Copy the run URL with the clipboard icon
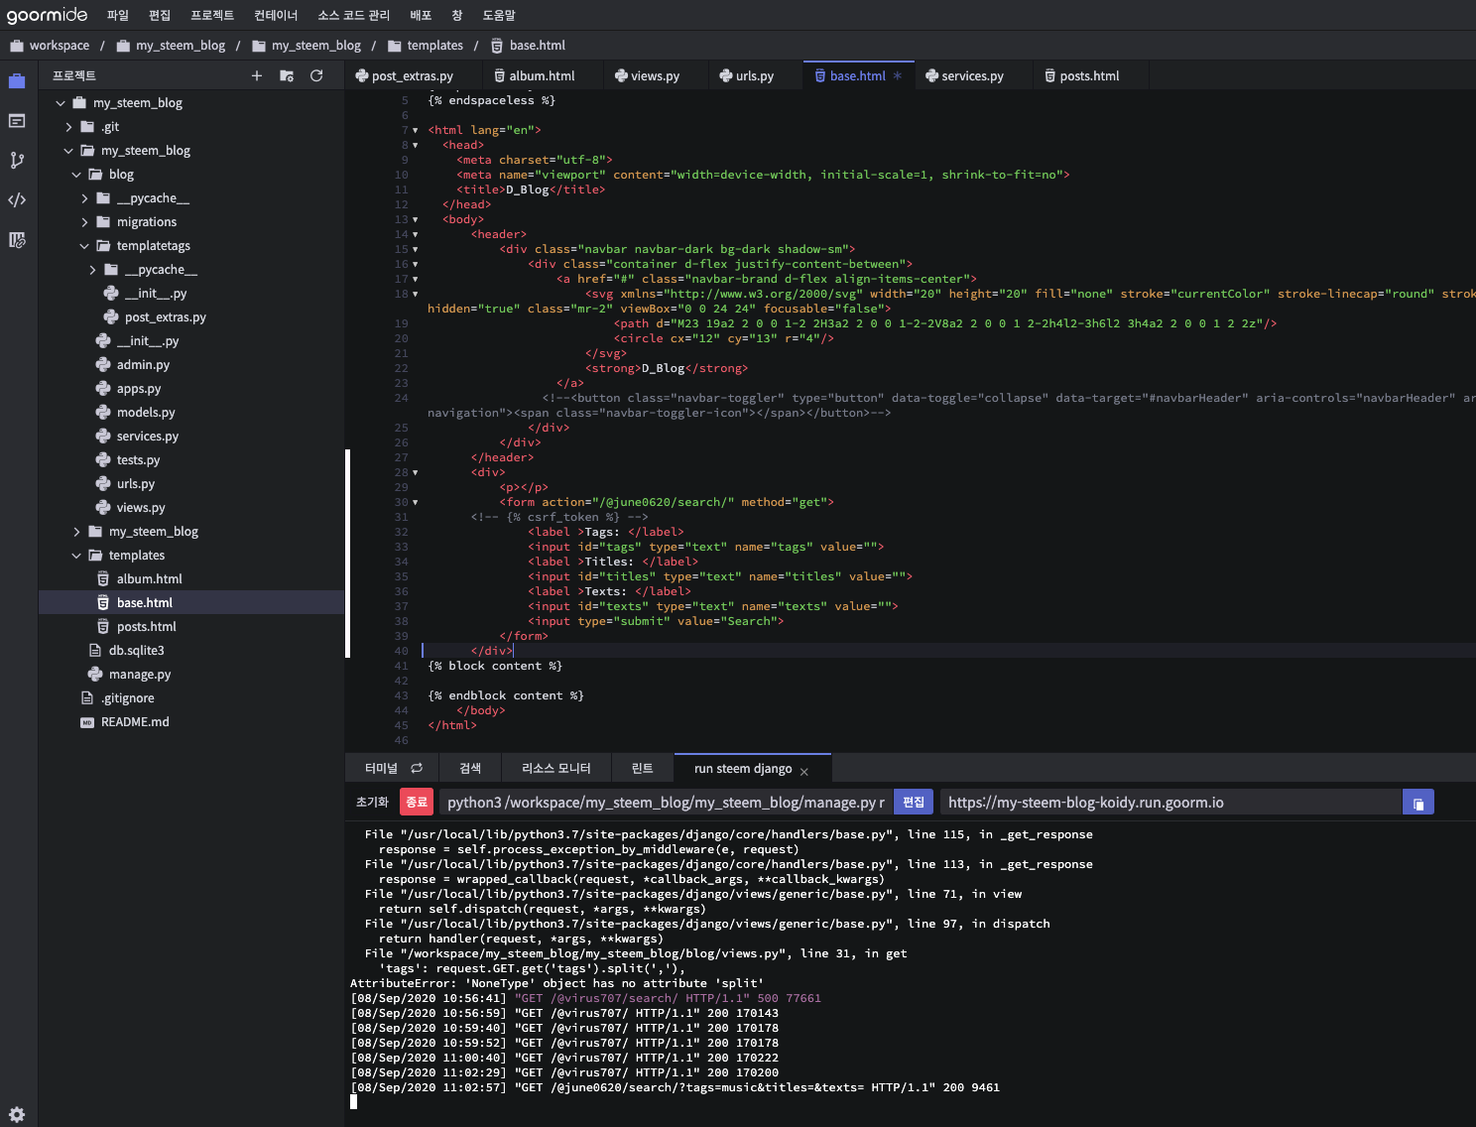This screenshot has width=1476, height=1127. pyautogui.click(x=1418, y=803)
